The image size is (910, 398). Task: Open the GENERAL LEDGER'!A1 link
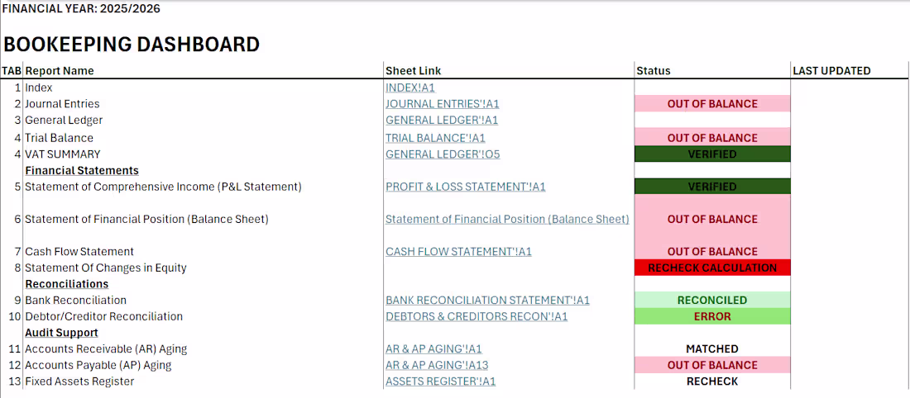(441, 121)
